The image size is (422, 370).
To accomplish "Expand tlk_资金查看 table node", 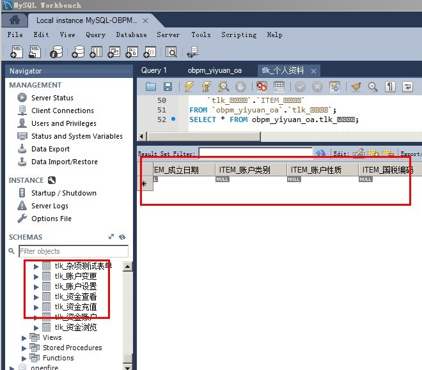I will (x=36, y=297).
